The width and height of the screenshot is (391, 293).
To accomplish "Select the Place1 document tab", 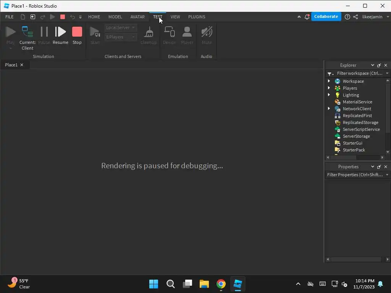I will [11, 65].
